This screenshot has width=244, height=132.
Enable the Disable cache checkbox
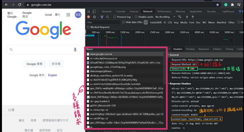point(136,17)
